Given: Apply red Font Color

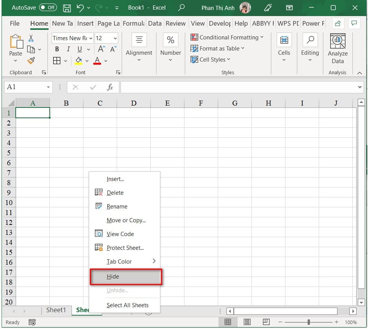Looking at the screenshot, I should pos(97,61).
